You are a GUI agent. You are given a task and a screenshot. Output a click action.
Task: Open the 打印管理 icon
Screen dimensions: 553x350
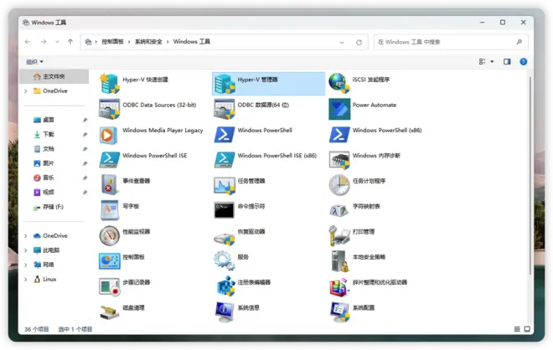(x=339, y=236)
